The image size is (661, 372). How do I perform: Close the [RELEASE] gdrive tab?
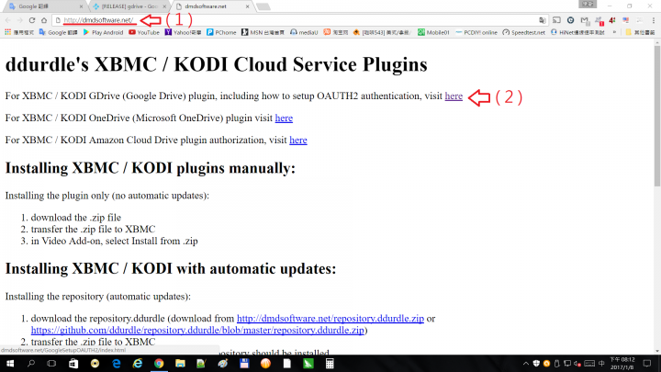(x=164, y=6)
